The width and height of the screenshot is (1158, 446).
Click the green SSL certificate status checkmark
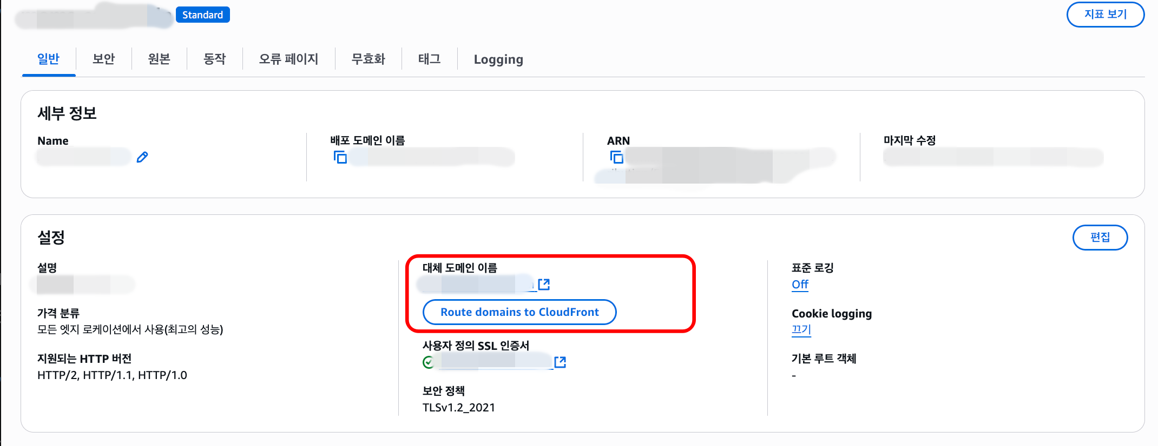[x=429, y=362]
